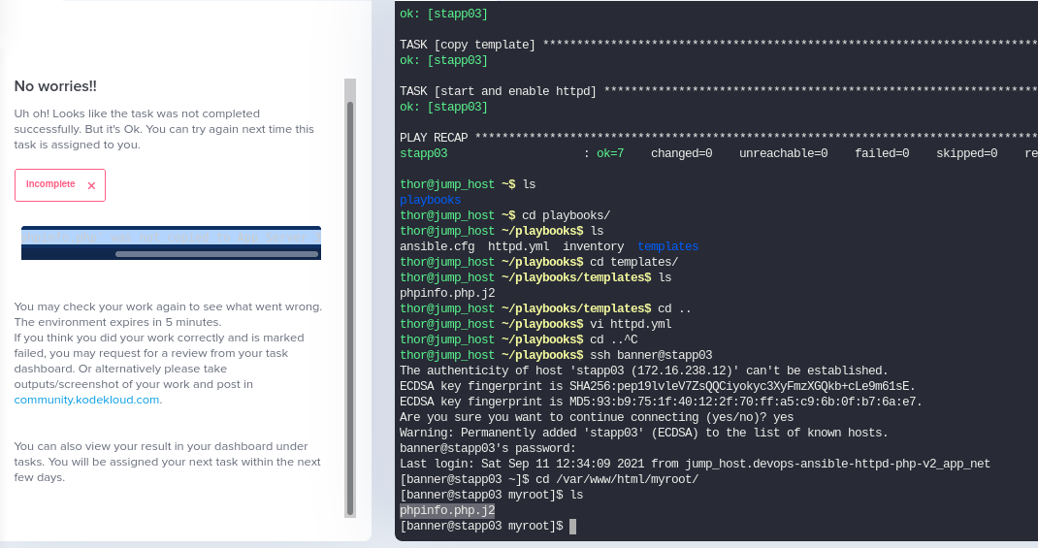
Task: Click the Incomplete status button
Action: click(x=60, y=184)
